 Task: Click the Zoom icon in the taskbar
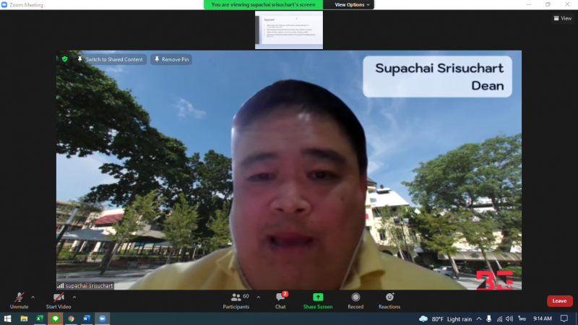click(x=103, y=318)
